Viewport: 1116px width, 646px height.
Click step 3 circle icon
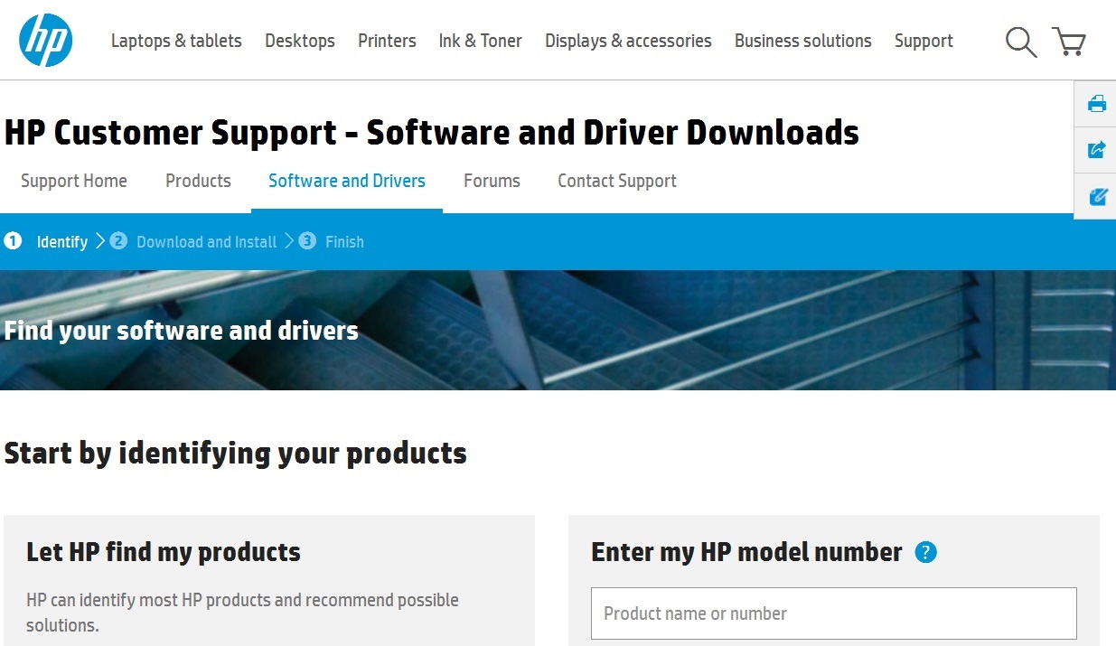307,241
